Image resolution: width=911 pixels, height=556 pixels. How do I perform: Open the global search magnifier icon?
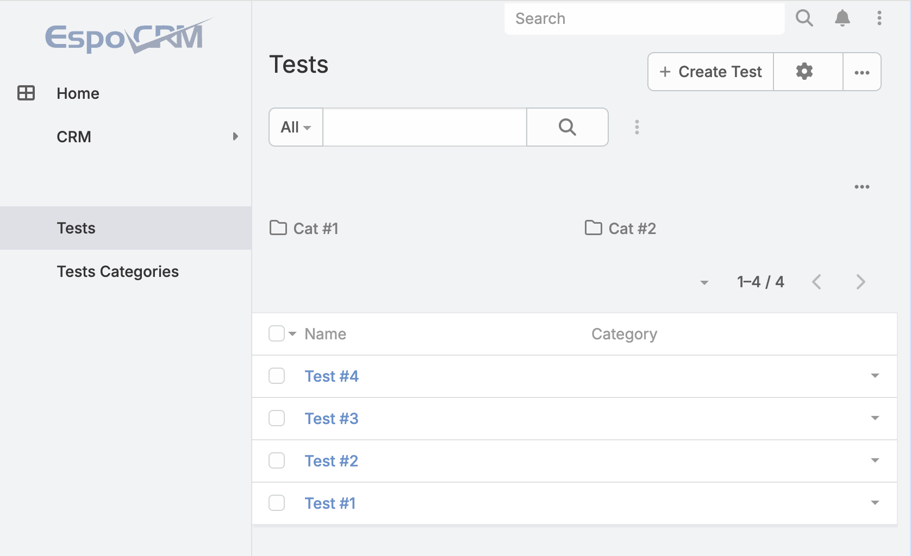click(804, 18)
